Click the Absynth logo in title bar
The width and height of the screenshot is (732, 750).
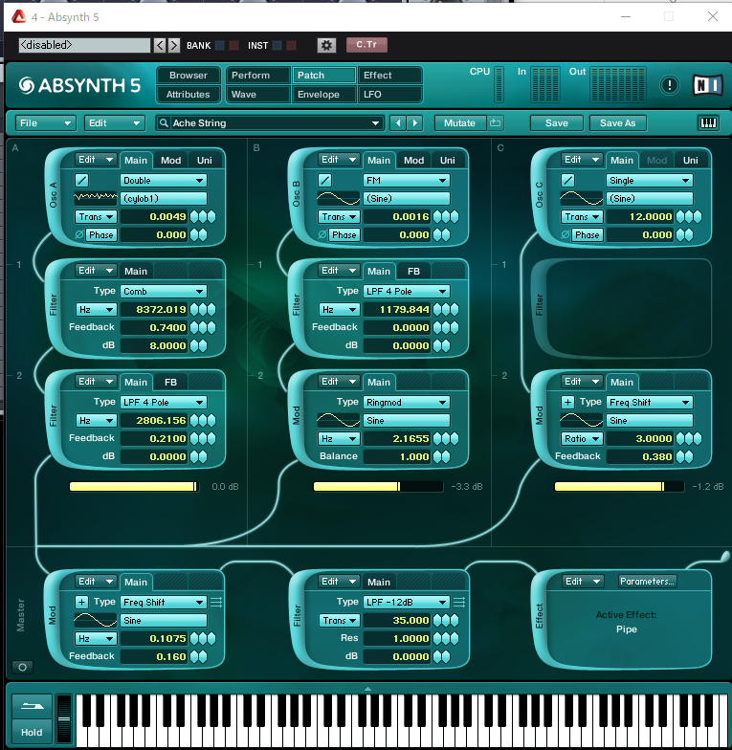pos(19,17)
